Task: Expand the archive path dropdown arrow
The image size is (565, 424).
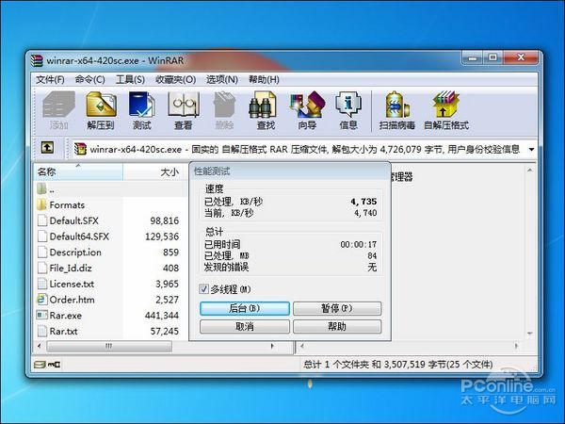Action: pos(531,149)
